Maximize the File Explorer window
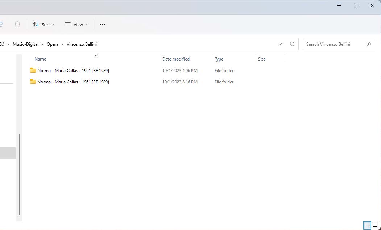The image size is (381, 230). tap(356, 5)
